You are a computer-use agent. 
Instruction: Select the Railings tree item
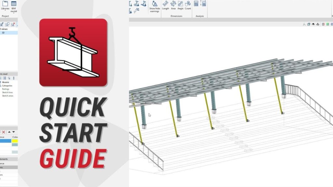pyautogui.click(x=6, y=89)
